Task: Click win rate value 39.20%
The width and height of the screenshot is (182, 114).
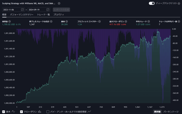Action: pyautogui.click(x=65, y=24)
